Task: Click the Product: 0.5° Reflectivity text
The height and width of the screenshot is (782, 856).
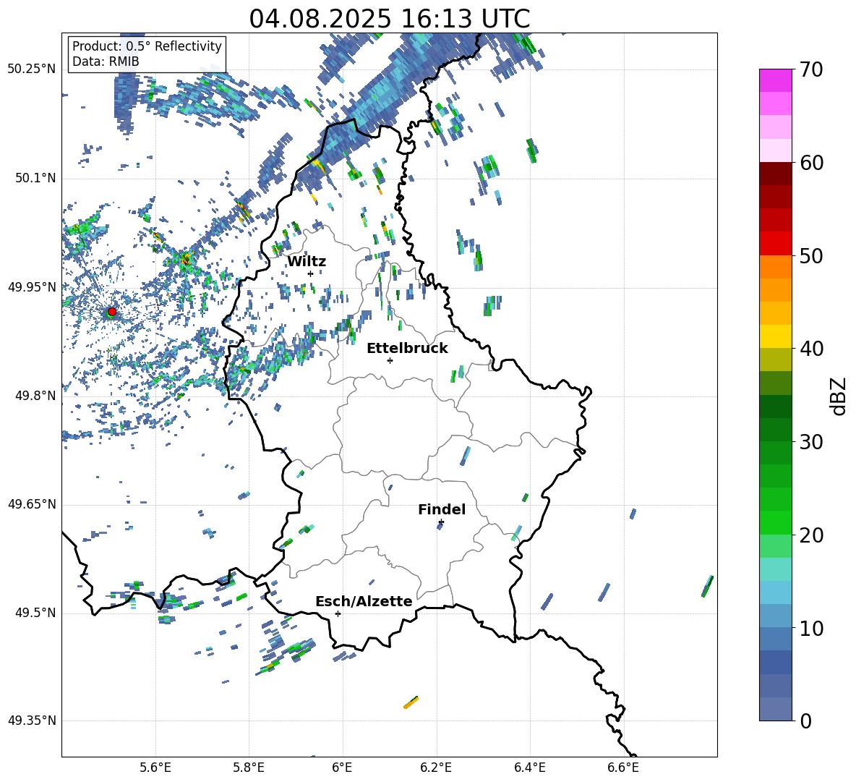Action: pyautogui.click(x=147, y=46)
